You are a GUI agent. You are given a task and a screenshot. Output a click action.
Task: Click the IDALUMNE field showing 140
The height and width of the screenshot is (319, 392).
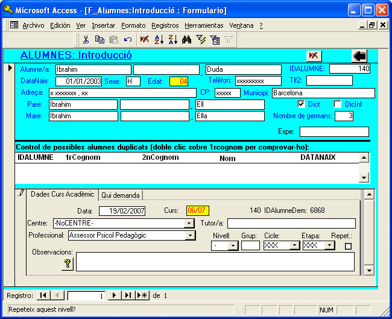(x=350, y=69)
